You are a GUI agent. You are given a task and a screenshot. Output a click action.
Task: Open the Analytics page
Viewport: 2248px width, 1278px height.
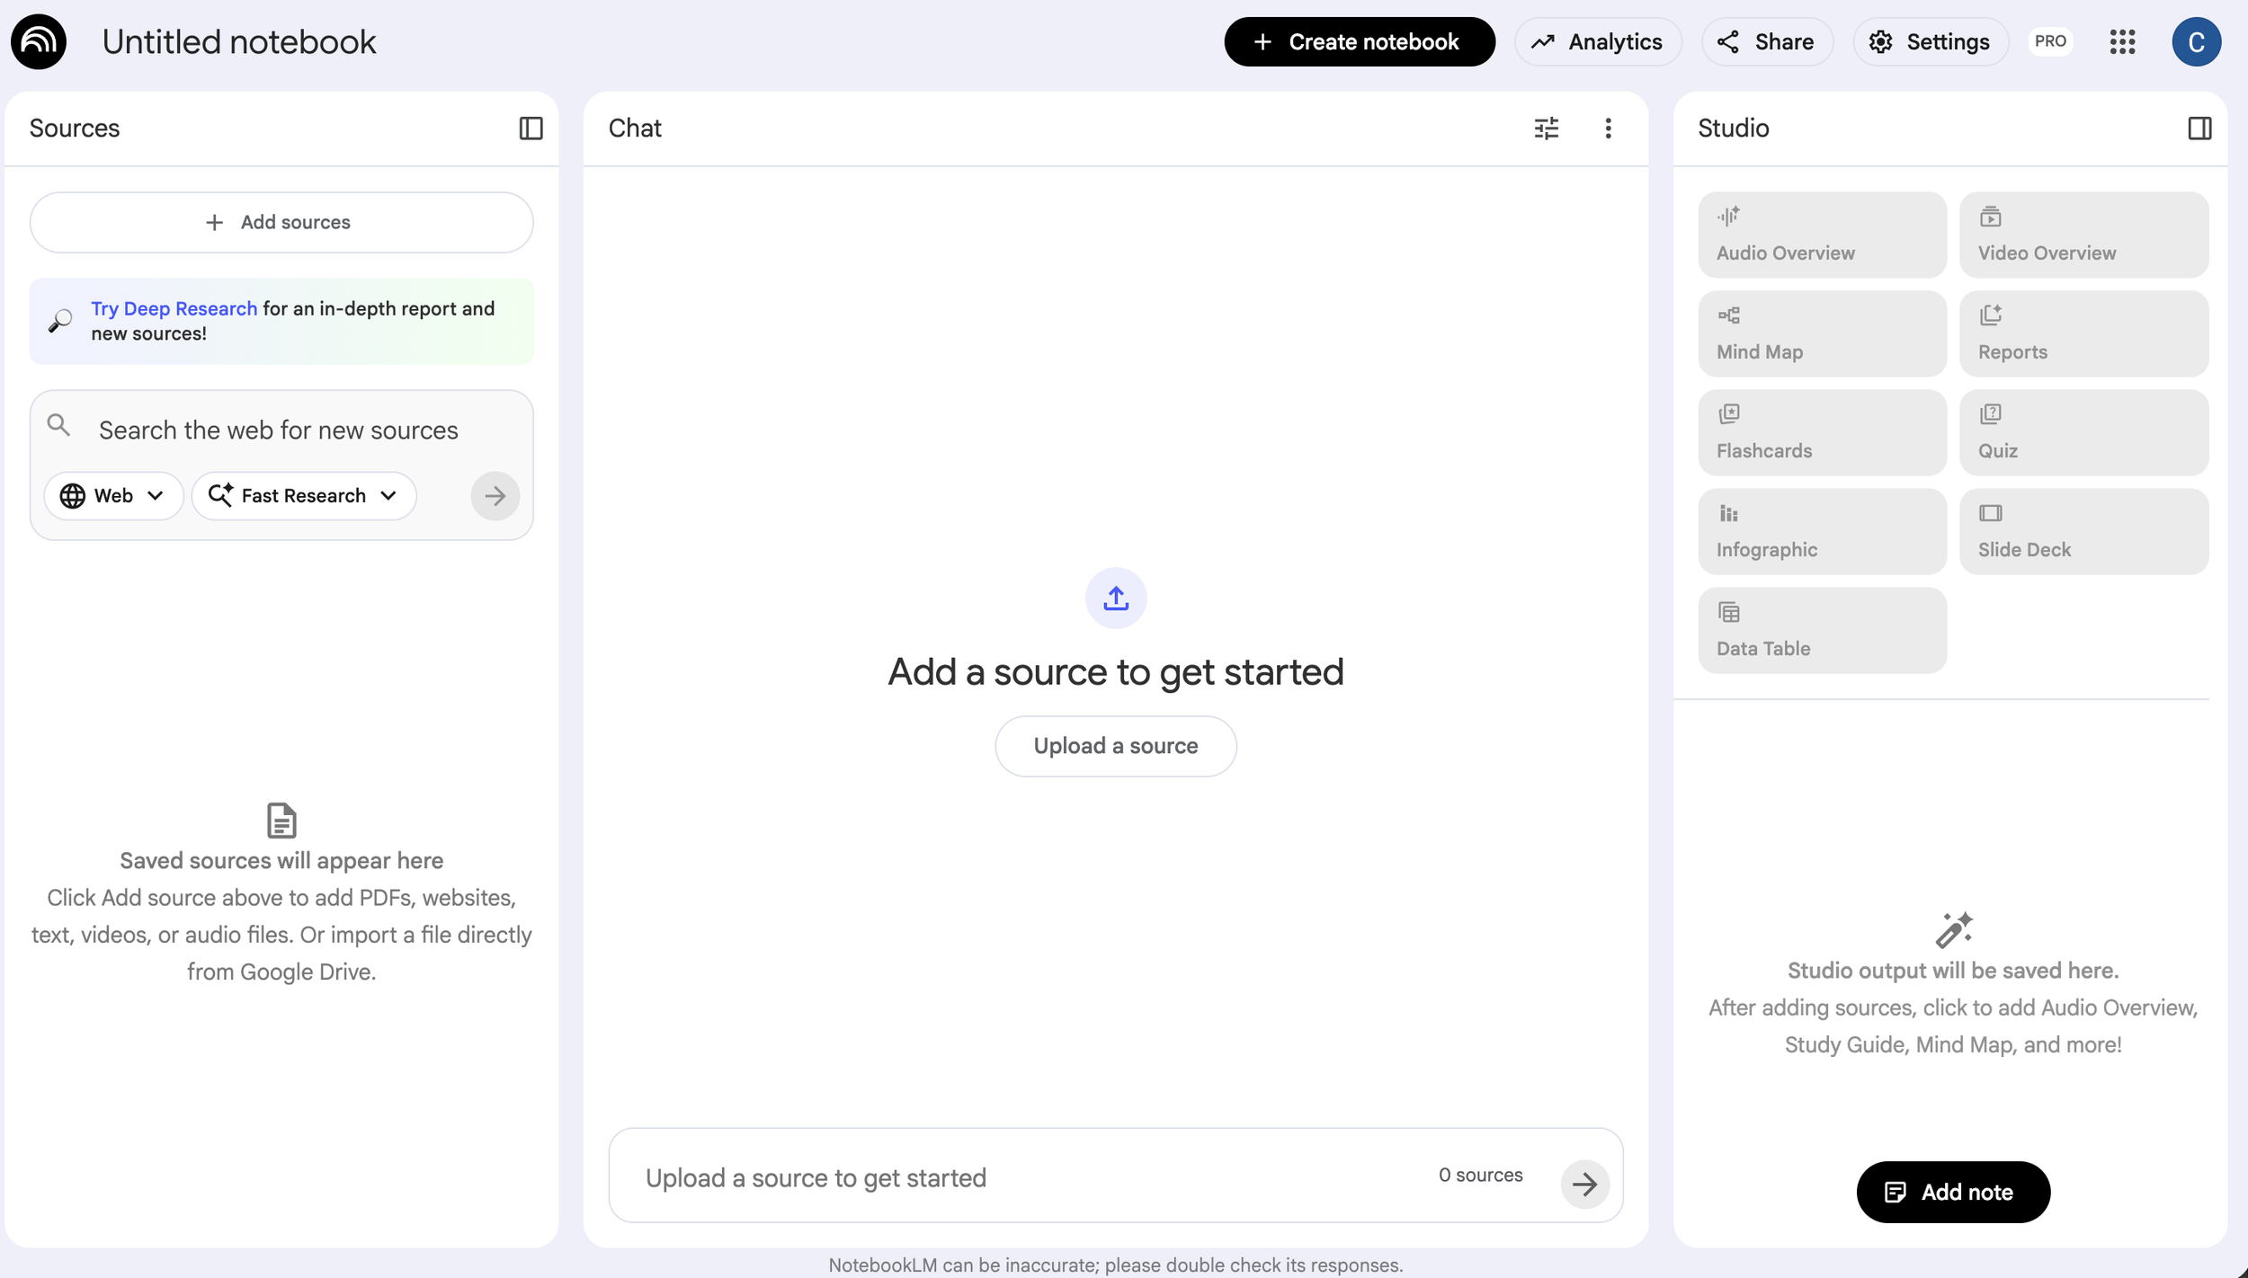1597,41
